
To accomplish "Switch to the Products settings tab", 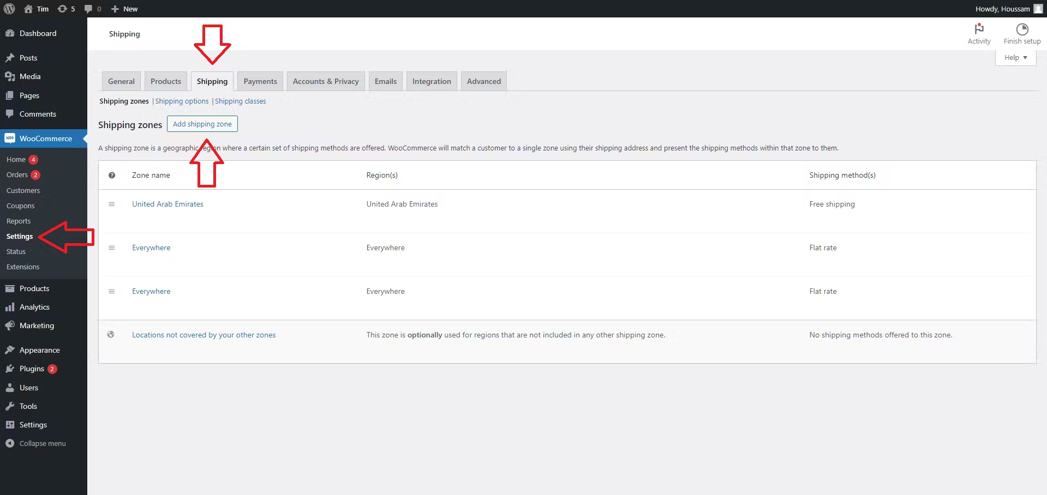I will (166, 81).
